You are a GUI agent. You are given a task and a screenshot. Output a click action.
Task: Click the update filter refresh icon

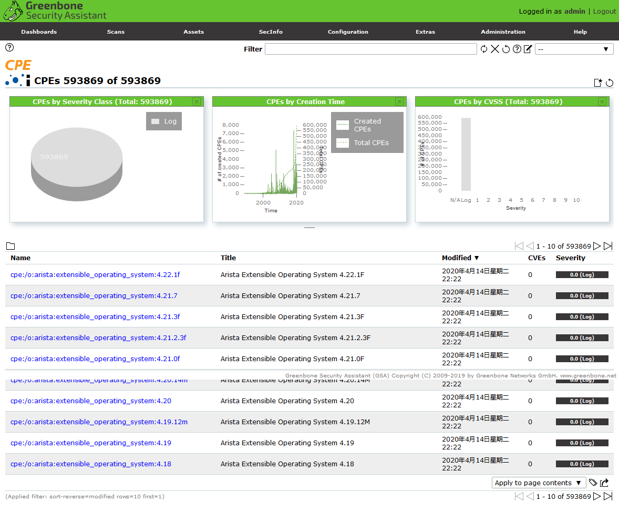[483, 49]
